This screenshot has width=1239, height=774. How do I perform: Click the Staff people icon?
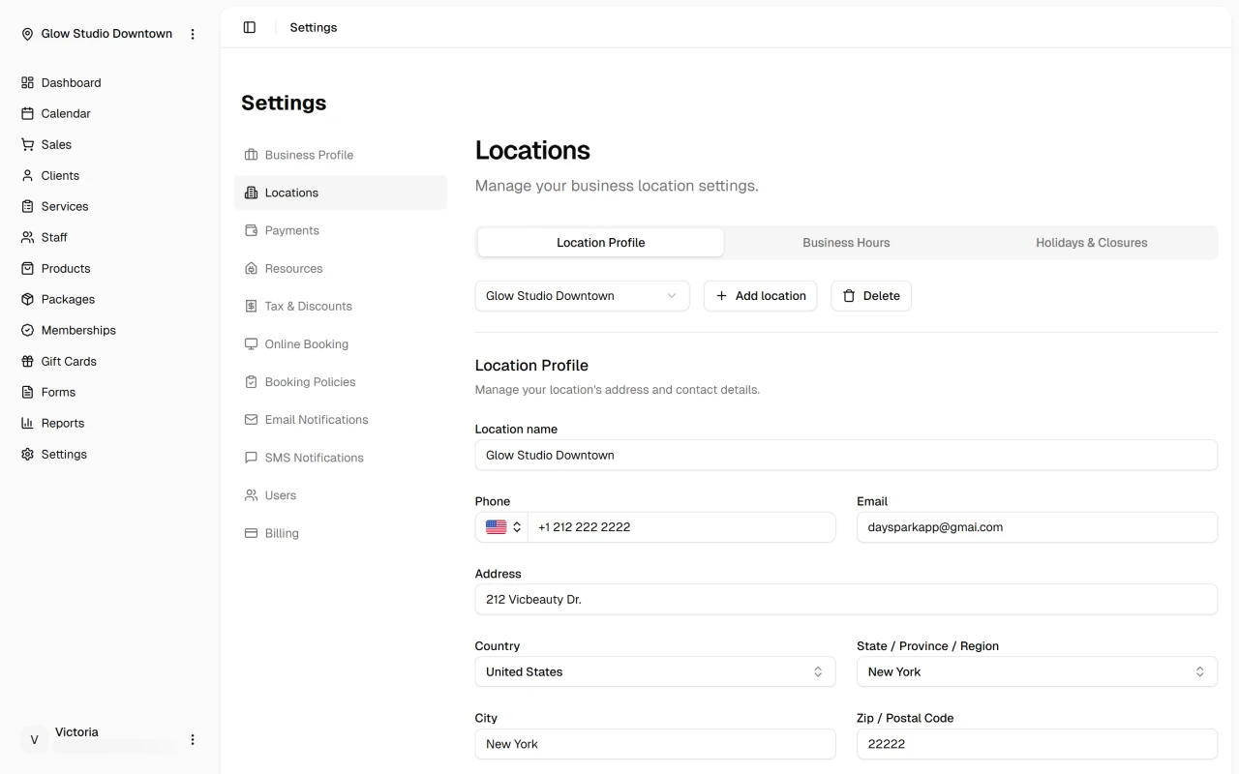(x=27, y=237)
